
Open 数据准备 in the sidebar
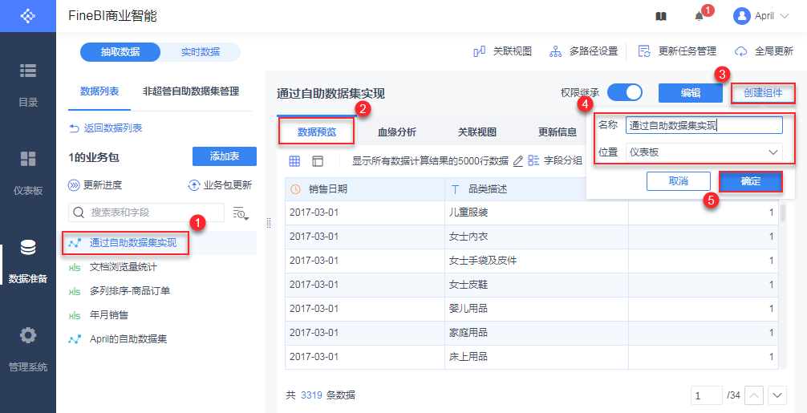(x=28, y=261)
